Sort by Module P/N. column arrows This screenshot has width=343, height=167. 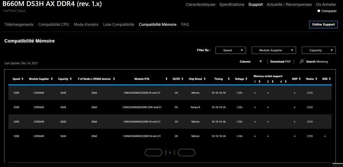[167, 79]
